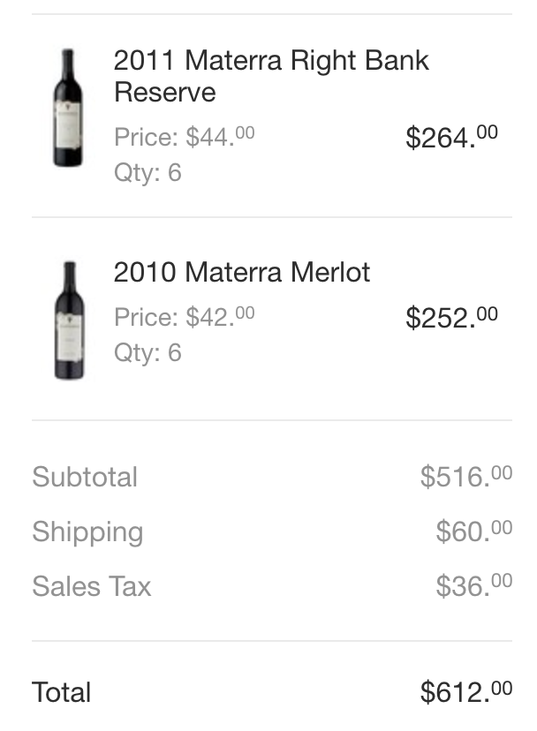This screenshot has width=537, height=731.
Task: Select the Shipping label
Action: 87,532
